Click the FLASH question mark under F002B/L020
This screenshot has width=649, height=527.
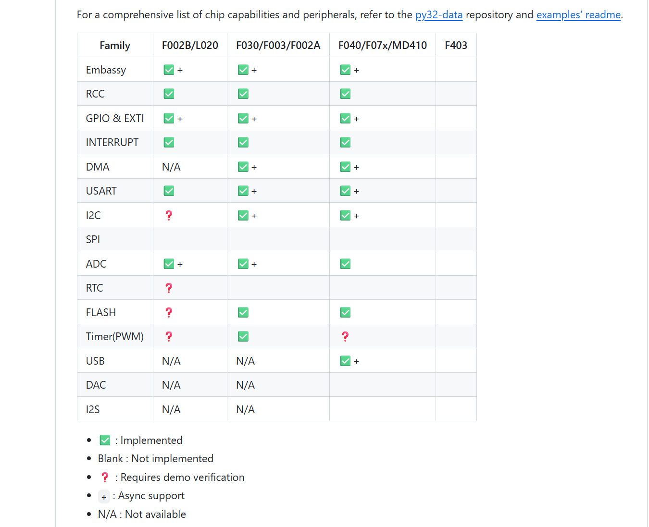[x=169, y=312]
